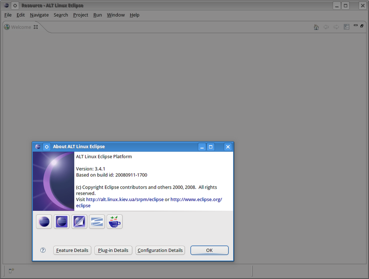
Task: Open the File menu
Action: 8,15
